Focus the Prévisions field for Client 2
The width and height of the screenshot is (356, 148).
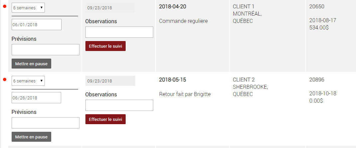click(x=46, y=123)
